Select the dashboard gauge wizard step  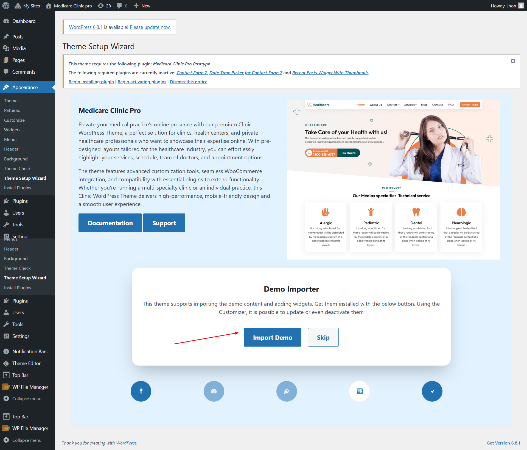(x=214, y=391)
